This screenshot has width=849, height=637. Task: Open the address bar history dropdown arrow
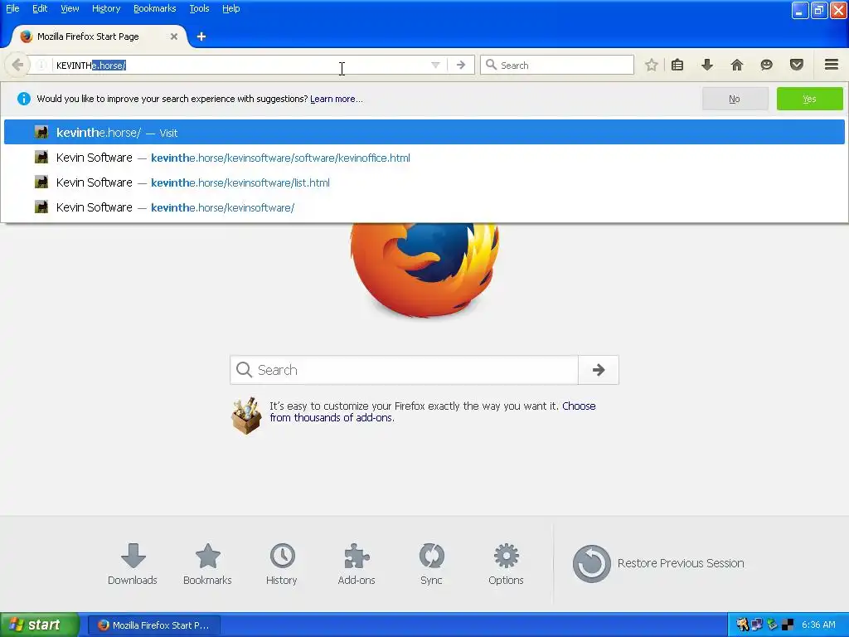[435, 65]
